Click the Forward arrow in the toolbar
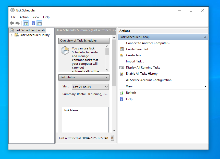The height and width of the screenshot is (159, 220). (x=18, y=23)
